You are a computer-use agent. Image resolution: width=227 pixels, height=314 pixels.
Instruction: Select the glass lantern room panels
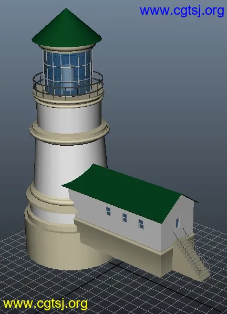[x=68, y=72]
